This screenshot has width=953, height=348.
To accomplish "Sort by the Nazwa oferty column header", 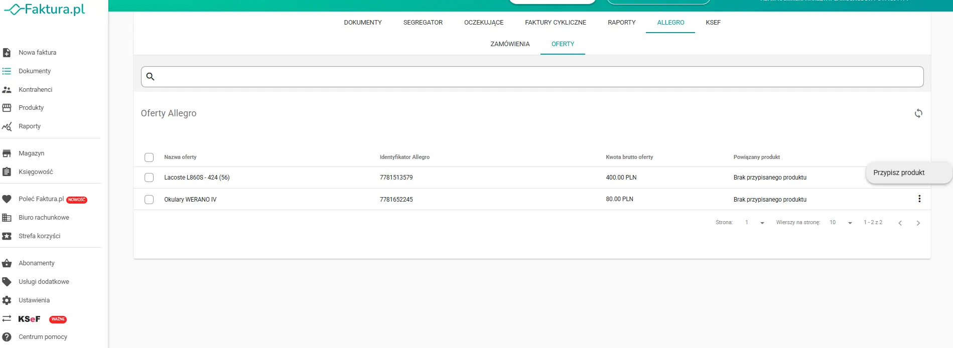I will click(x=180, y=157).
